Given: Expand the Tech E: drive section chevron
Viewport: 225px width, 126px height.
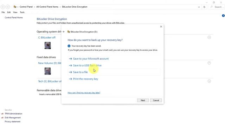Looking at the screenshot, I should (x=209, y=81).
